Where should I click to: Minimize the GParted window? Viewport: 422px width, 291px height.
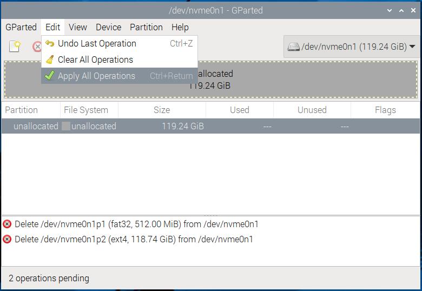(x=390, y=10)
